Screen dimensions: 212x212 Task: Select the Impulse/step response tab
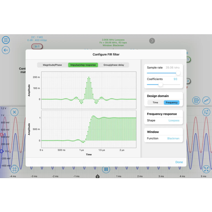click(83, 65)
